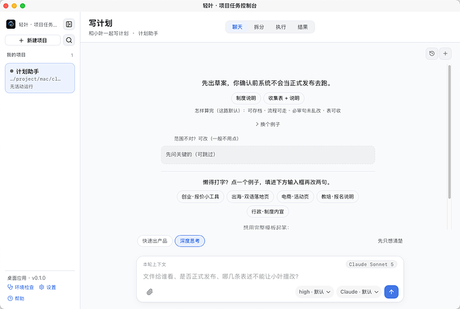
Task: Pick 电商·活动页 example
Action: click(x=295, y=196)
